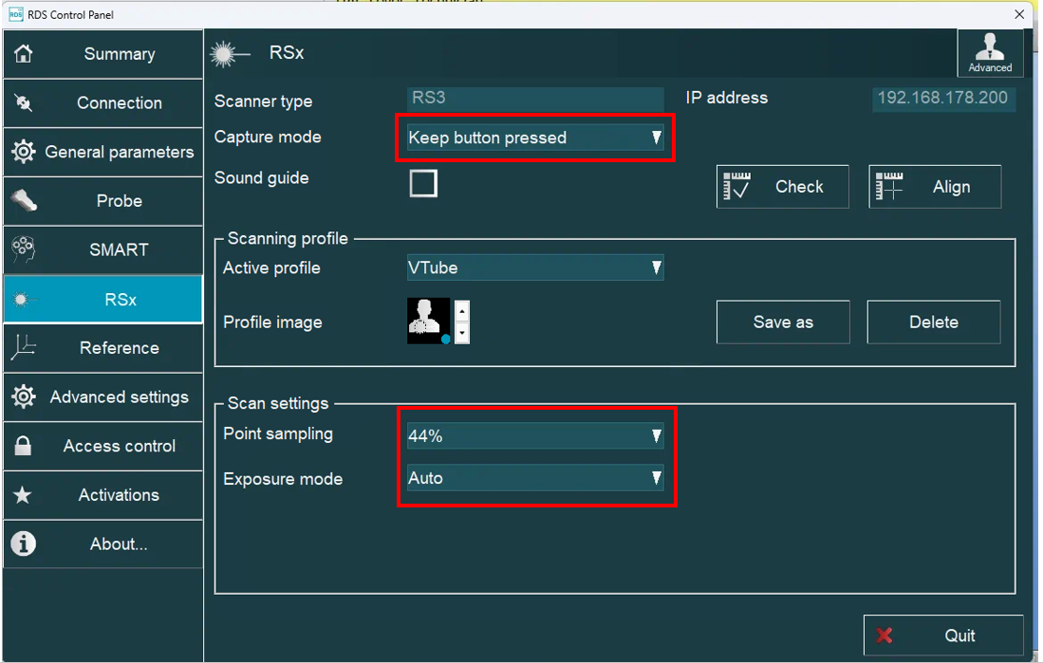This screenshot has height=663, width=1043.
Task: Click the profile image thumbnail
Action: pyautogui.click(x=428, y=322)
